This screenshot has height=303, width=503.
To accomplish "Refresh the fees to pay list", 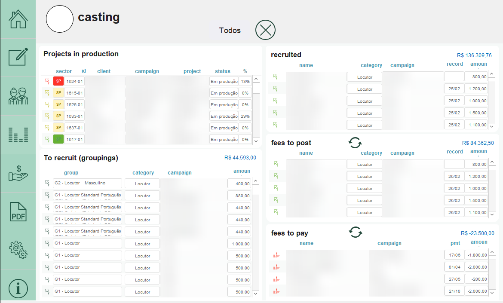I will pyautogui.click(x=356, y=232).
